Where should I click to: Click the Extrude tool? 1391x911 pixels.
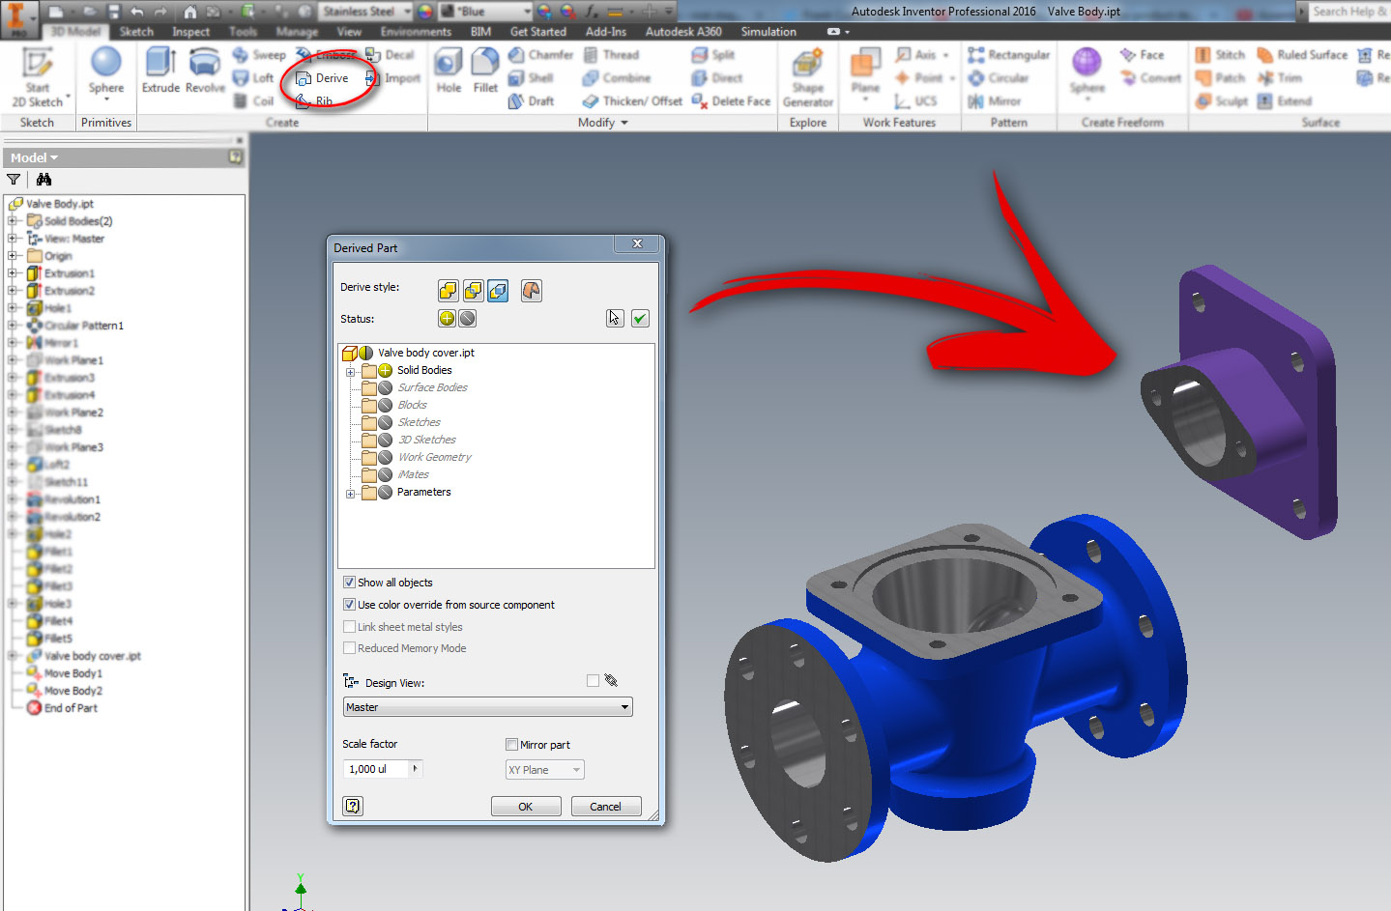coord(159,68)
